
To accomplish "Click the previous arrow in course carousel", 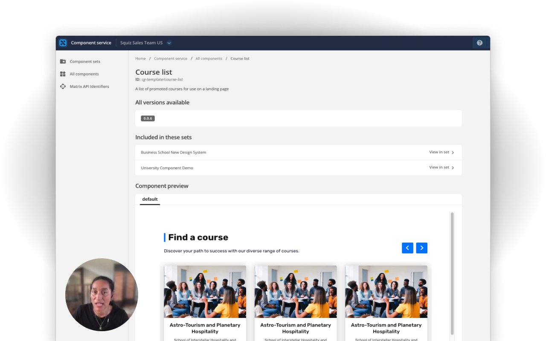I will click(x=407, y=248).
